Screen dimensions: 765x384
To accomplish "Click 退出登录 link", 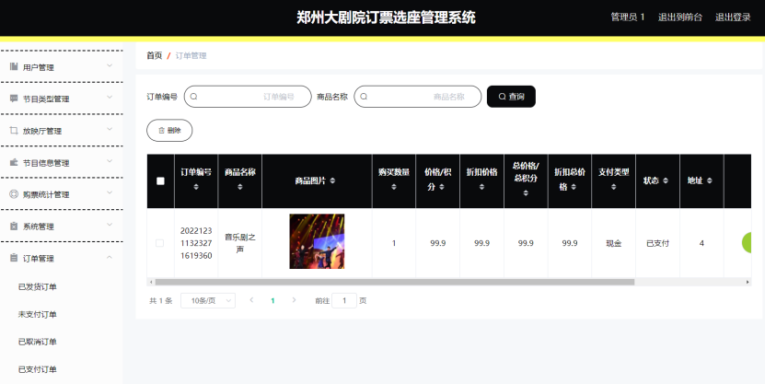I will 733,17.
